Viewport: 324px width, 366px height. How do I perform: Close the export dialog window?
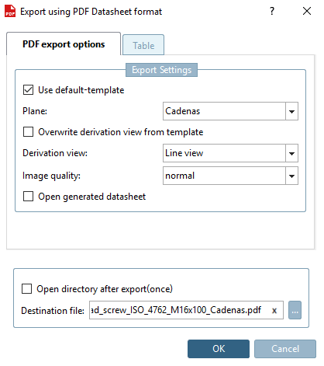[x=307, y=11]
